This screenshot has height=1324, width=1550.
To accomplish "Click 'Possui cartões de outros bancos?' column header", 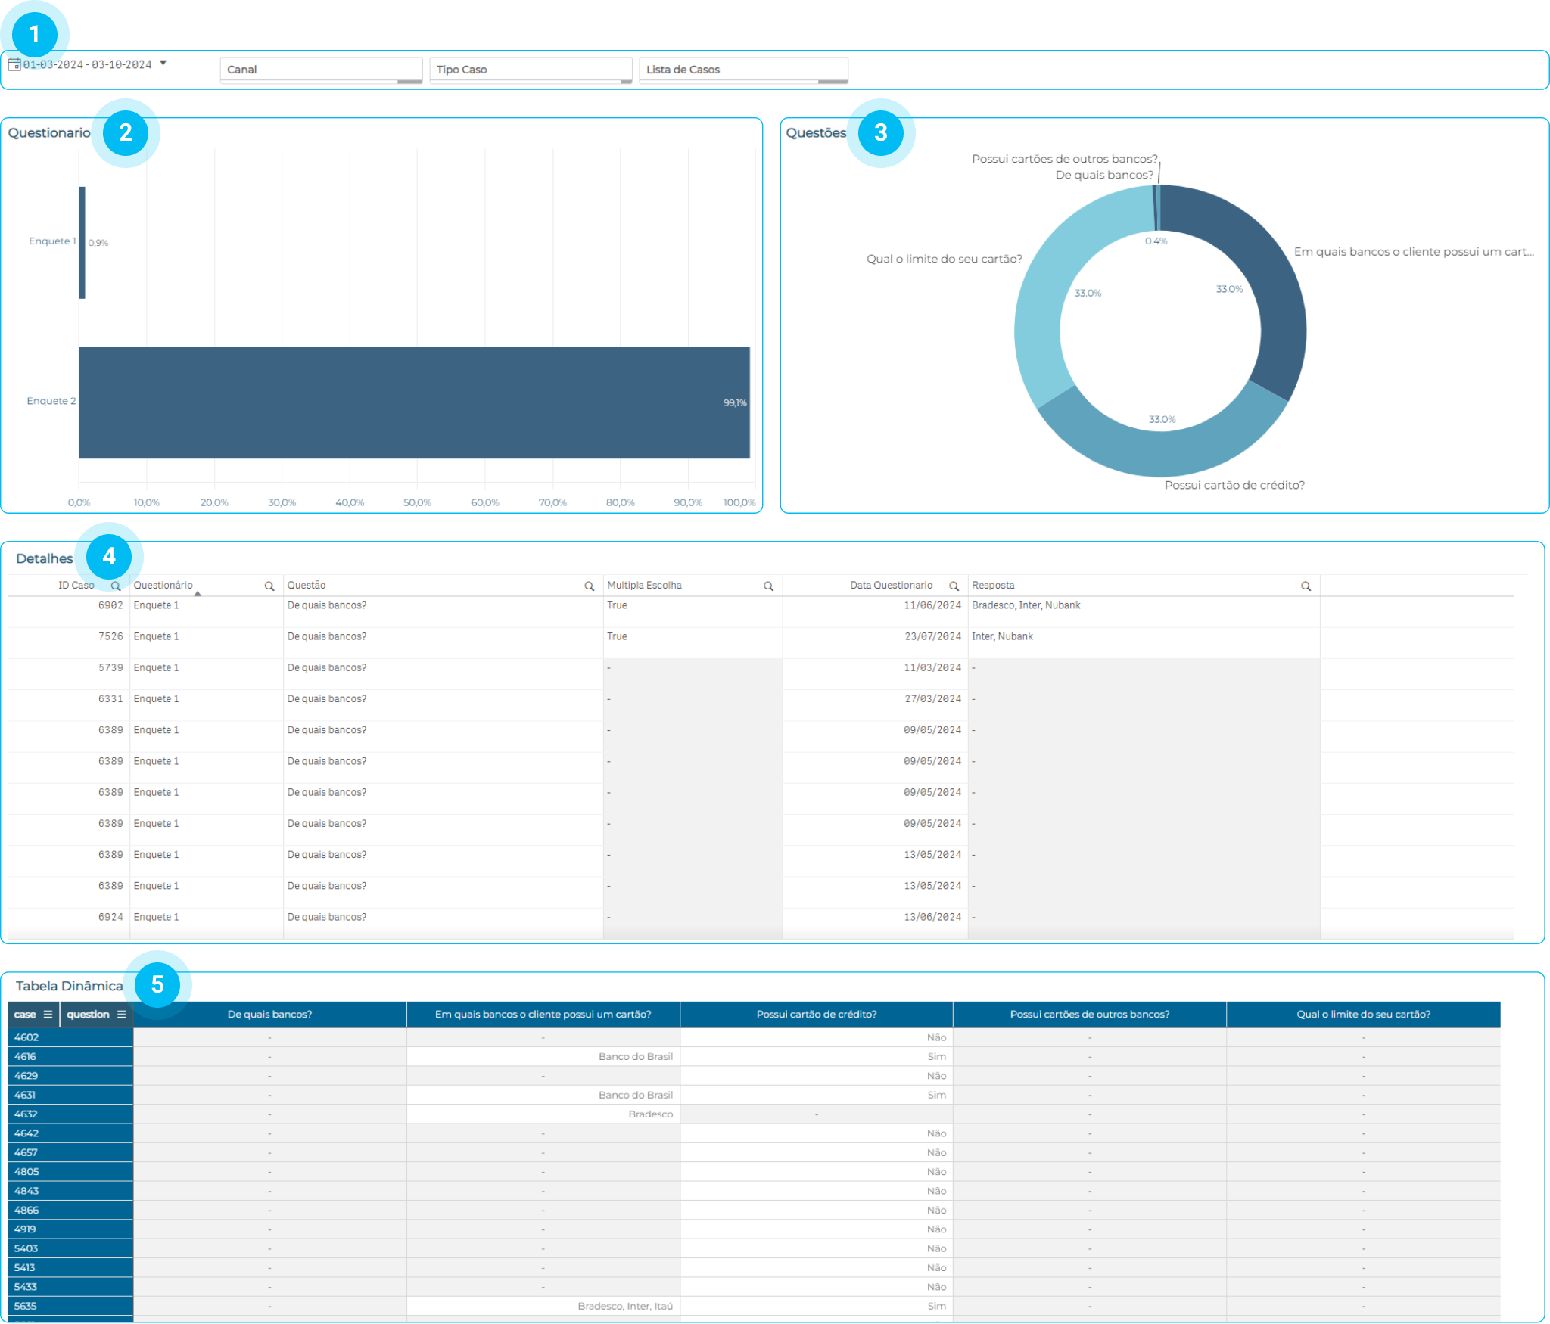I will tap(1089, 1015).
